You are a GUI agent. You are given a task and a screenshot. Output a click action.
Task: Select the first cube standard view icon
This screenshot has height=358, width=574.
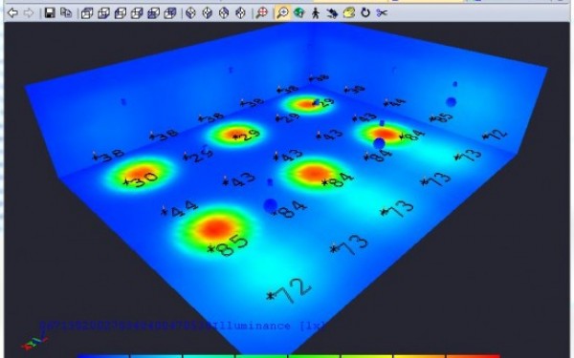(x=87, y=13)
